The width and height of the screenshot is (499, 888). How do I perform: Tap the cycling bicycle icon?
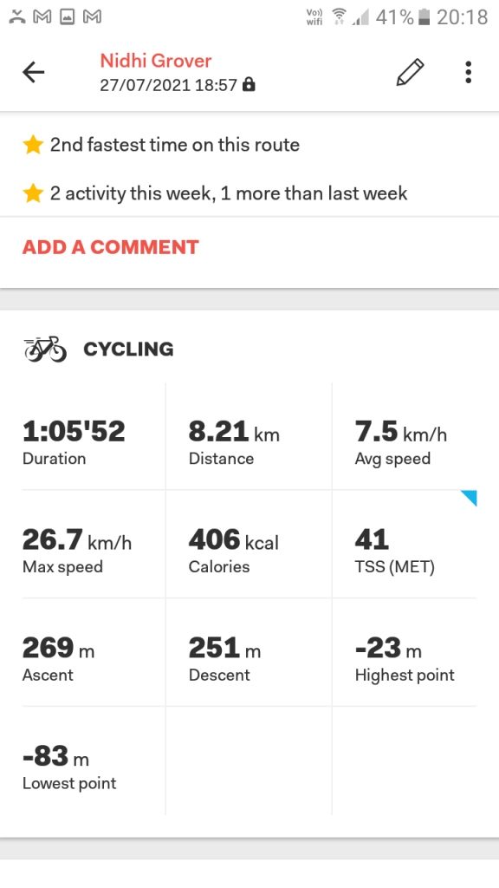pos(45,349)
